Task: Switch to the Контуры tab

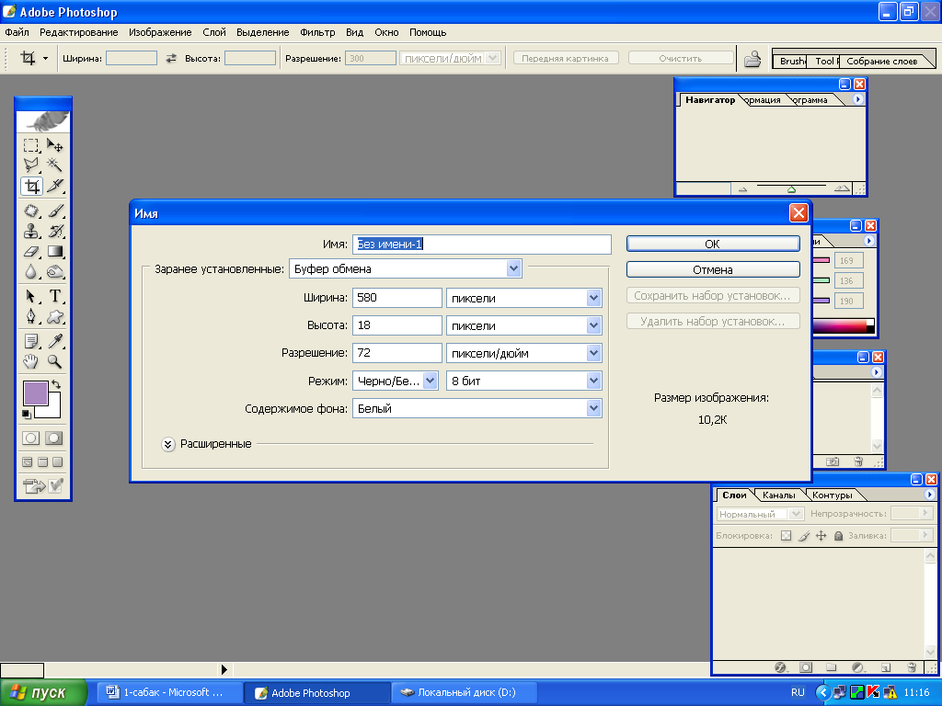Action: point(832,495)
